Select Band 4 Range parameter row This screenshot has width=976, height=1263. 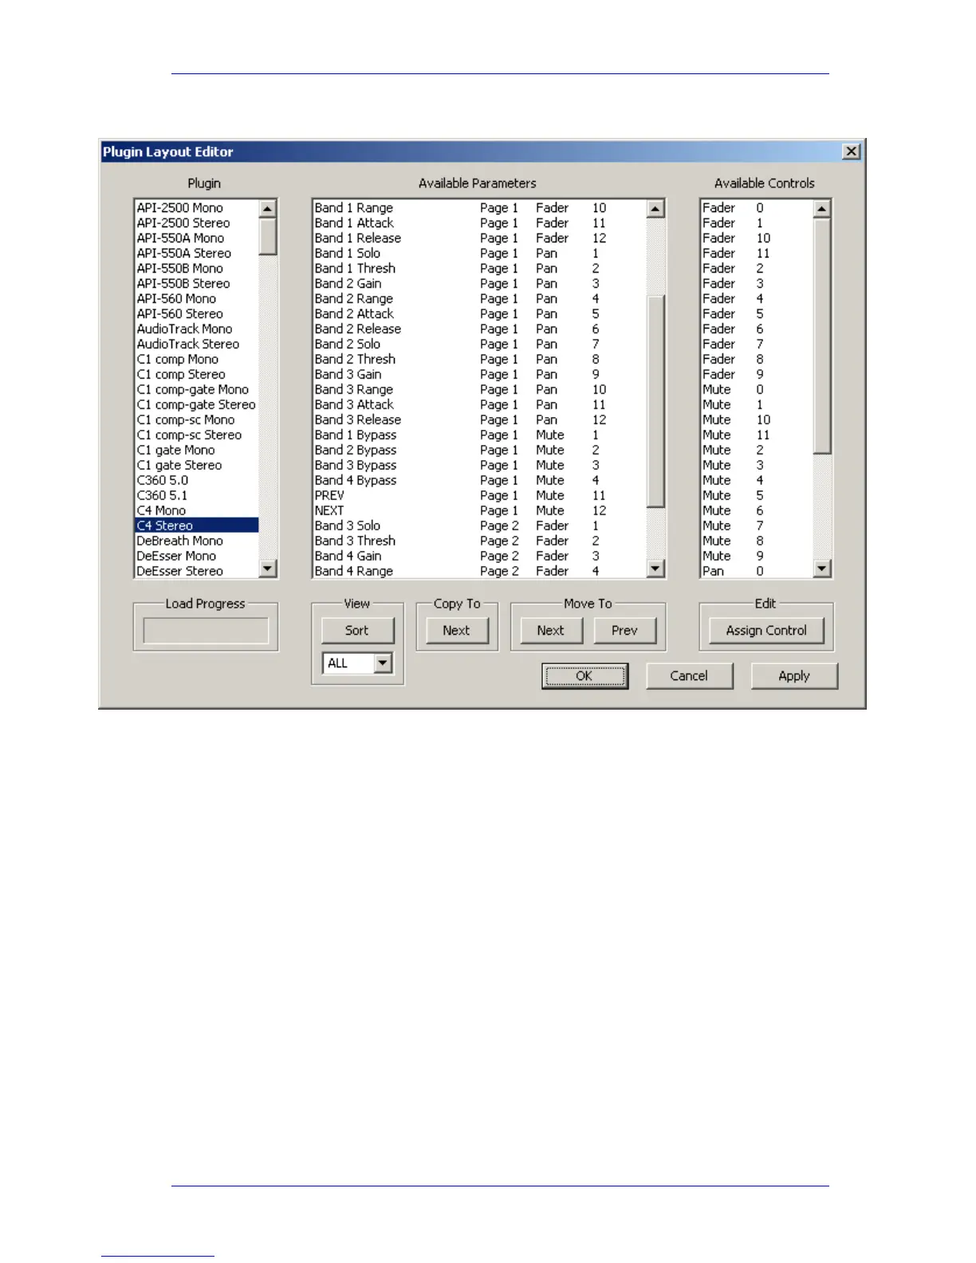coord(479,572)
